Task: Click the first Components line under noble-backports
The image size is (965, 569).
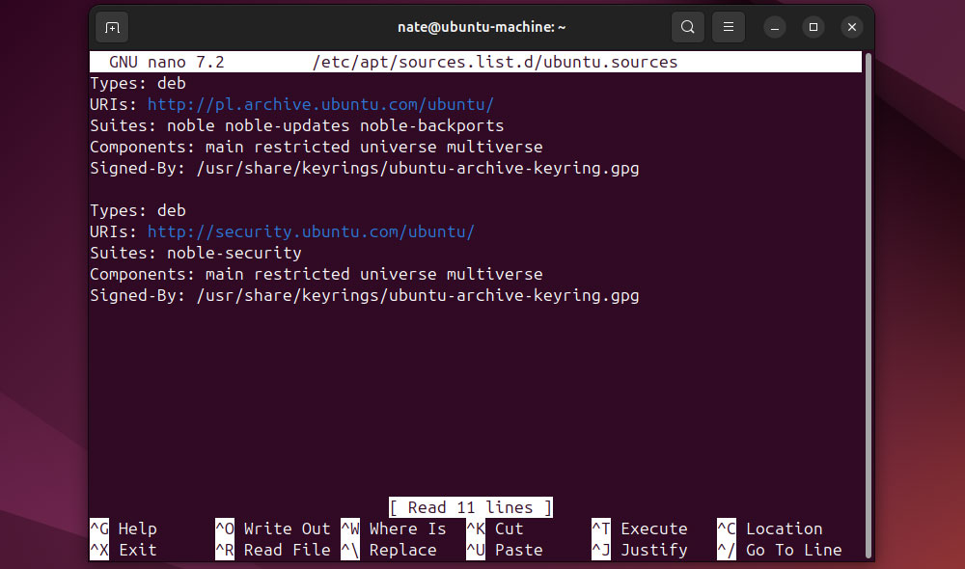Action: [317, 147]
